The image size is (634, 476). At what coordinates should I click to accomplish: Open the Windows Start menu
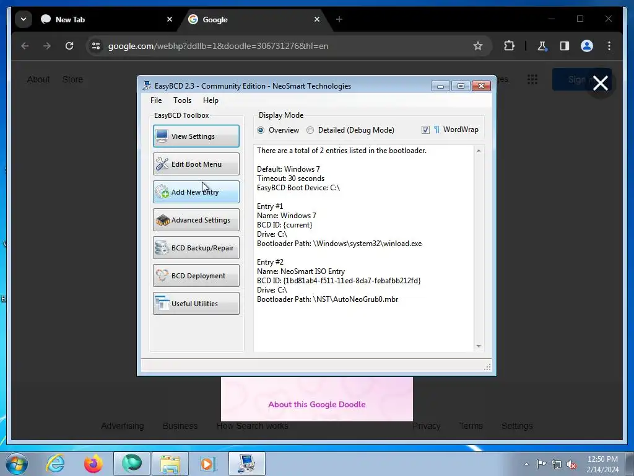tap(17, 464)
